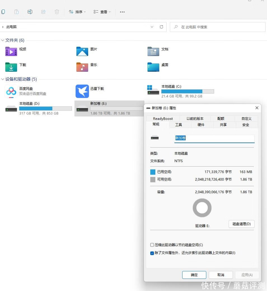Click the 本地磁盘 type value in dialog
267x291 pixels.
[181, 154]
